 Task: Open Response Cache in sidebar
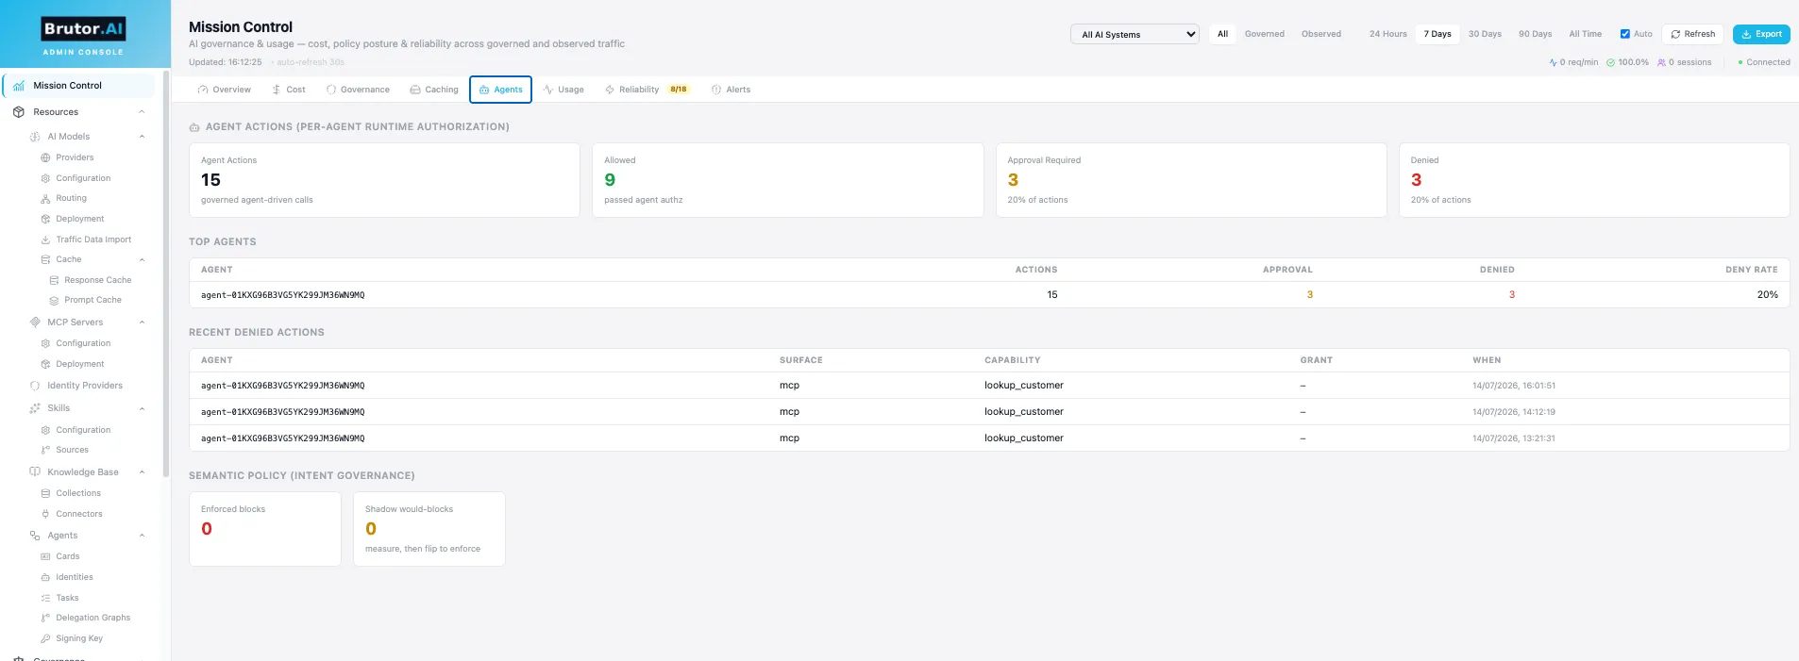[98, 280]
